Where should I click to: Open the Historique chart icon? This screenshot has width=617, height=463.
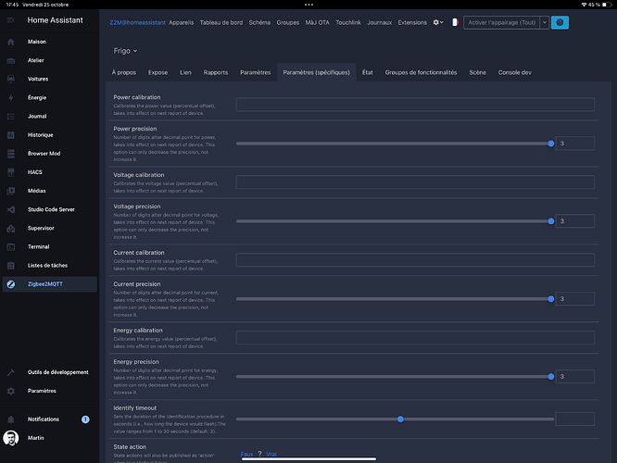[10, 135]
